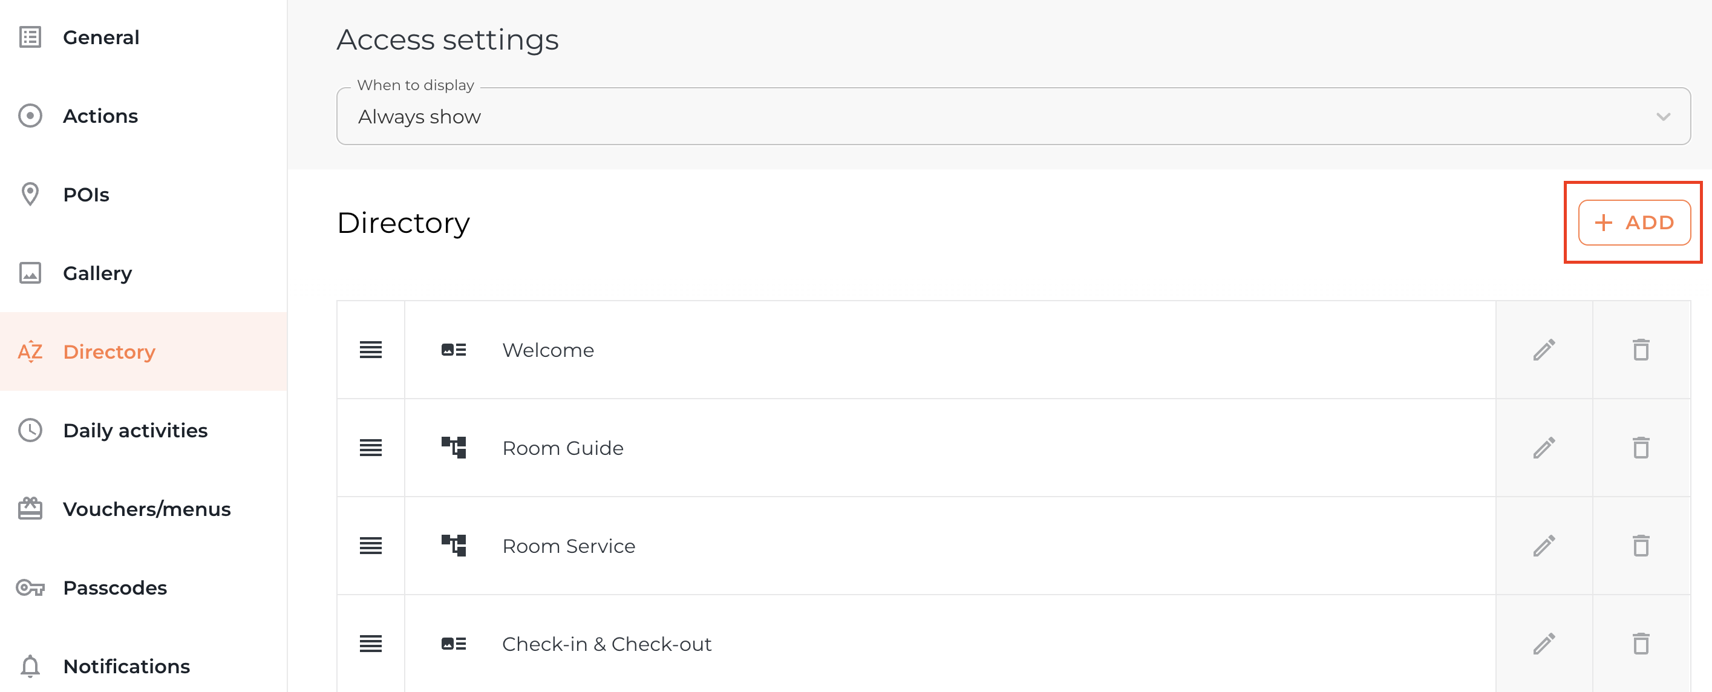Click the edit pencil for Welcome
Screen dimensions: 1712x692
[x=1543, y=350]
